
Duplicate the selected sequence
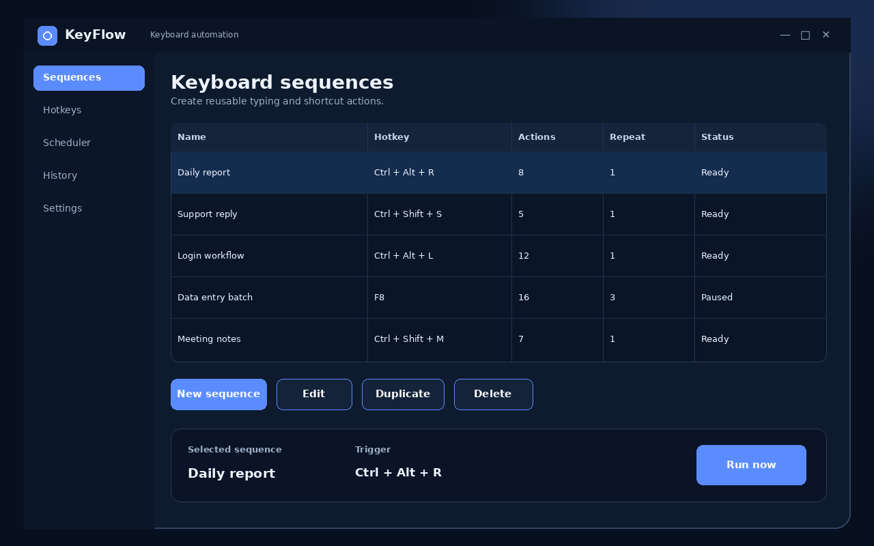[x=403, y=394]
